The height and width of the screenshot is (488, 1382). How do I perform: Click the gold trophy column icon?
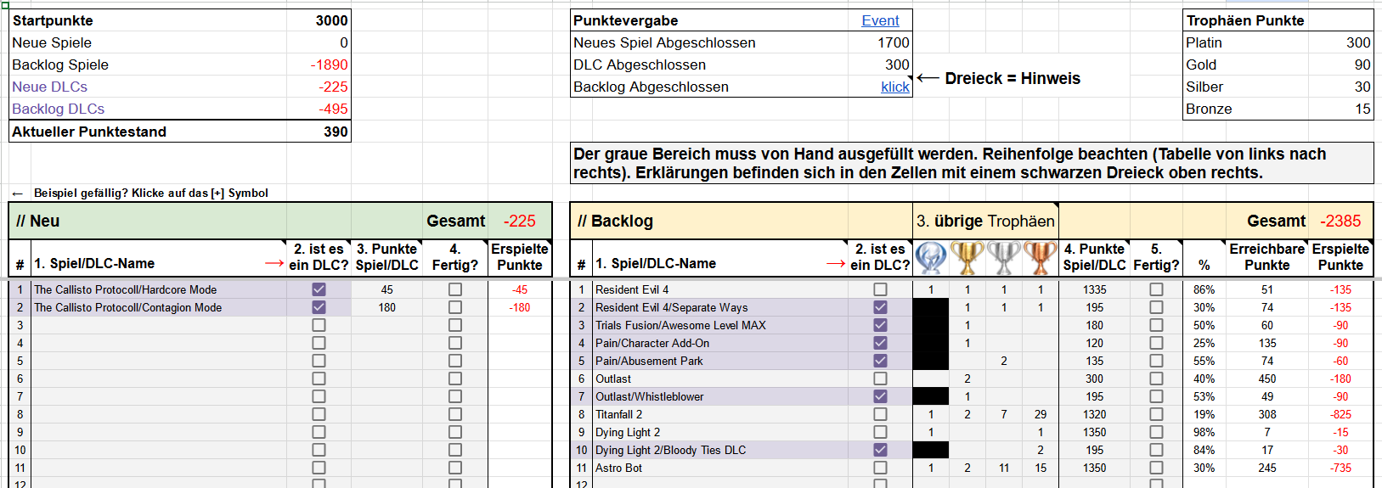click(x=967, y=258)
